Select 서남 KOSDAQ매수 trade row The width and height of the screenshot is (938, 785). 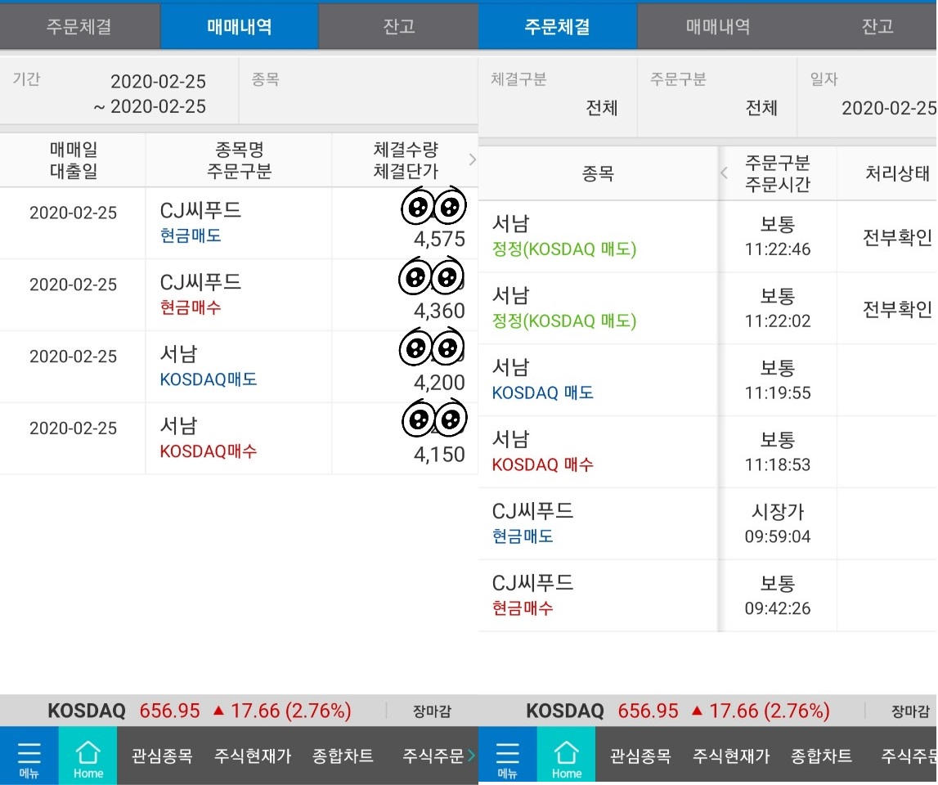[x=240, y=438]
